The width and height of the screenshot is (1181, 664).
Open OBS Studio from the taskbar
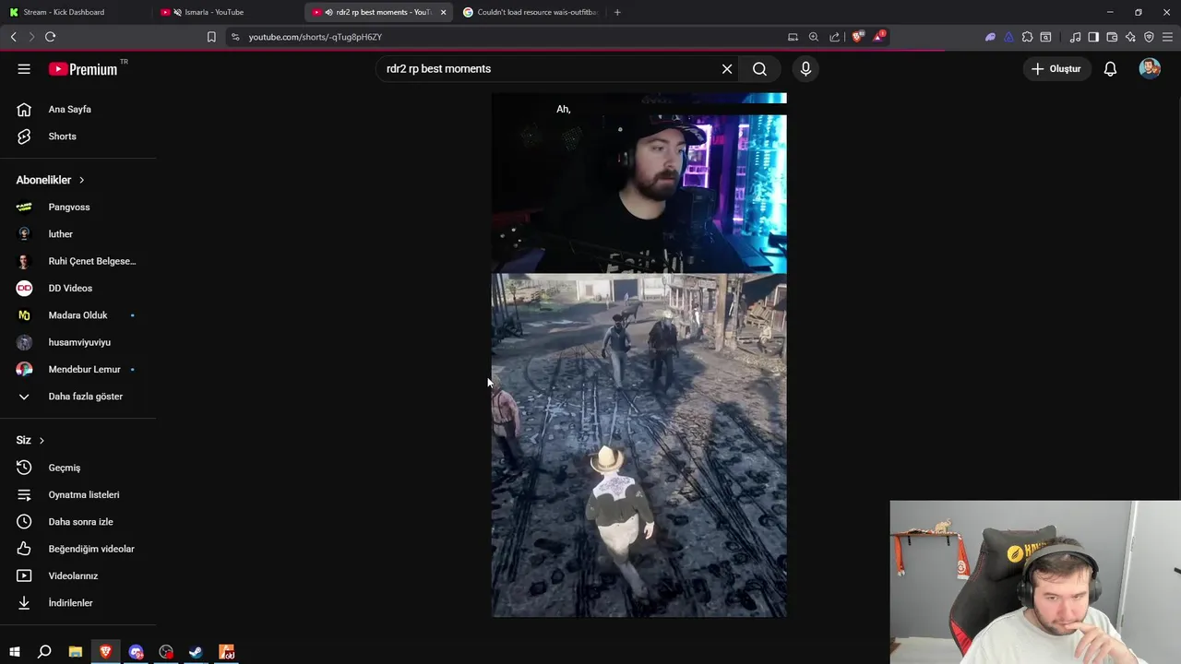pyautogui.click(x=166, y=652)
